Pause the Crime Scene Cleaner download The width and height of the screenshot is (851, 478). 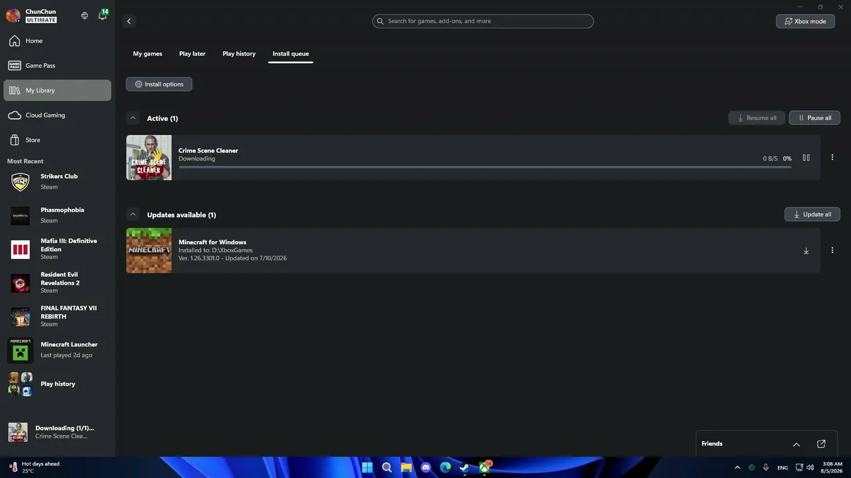pos(806,158)
